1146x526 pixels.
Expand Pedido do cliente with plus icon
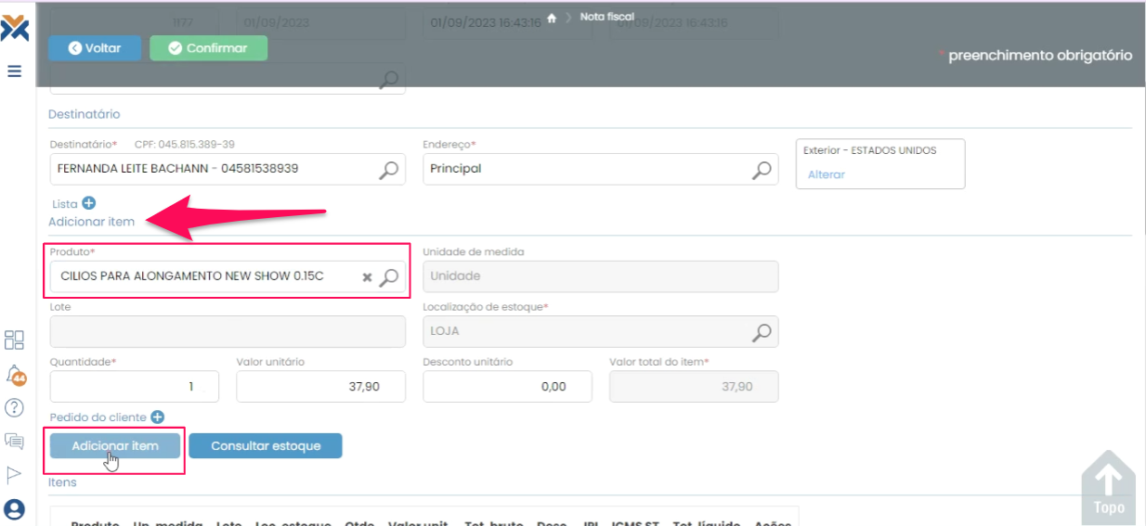(x=158, y=417)
